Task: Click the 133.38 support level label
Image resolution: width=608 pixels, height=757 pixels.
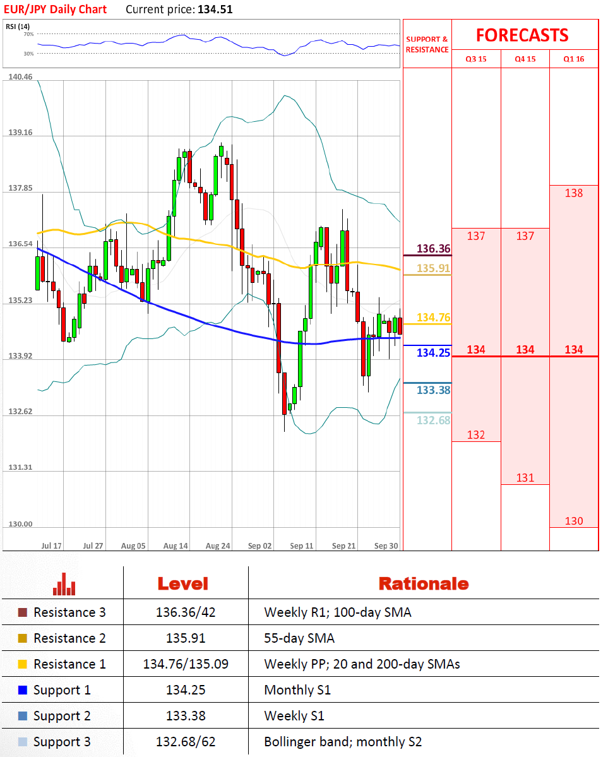Action: 433,390
